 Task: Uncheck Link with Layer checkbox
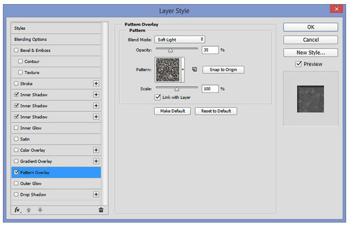[x=158, y=97]
